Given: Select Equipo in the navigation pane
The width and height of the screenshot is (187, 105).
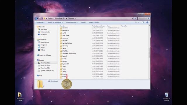Looking at the screenshot, I should [41, 60].
